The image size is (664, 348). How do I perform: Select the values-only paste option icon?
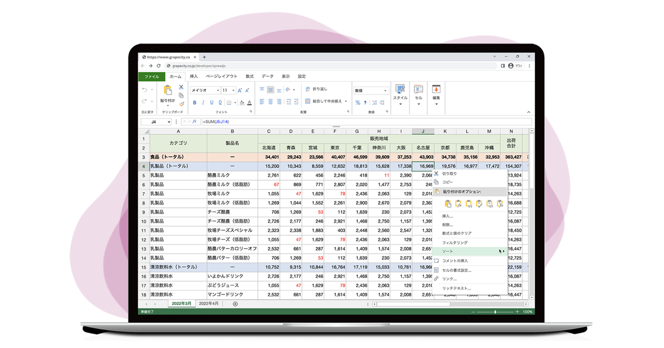[x=469, y=204]
